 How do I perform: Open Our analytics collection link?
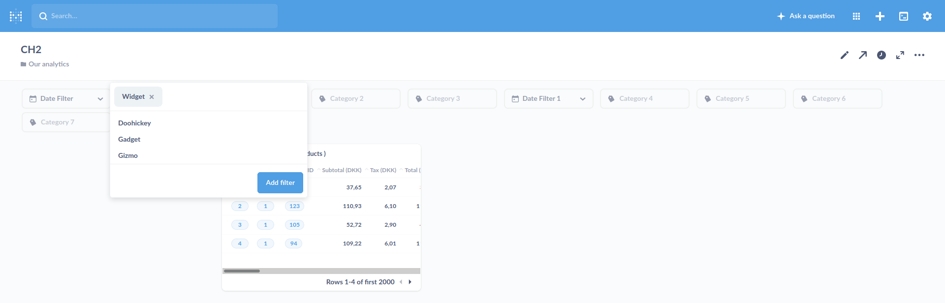[45, 64]
